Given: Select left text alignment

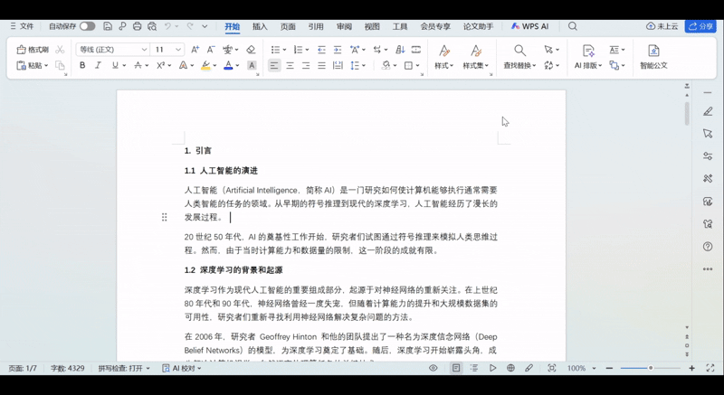Looking at the screenshot, I should 274,65.
